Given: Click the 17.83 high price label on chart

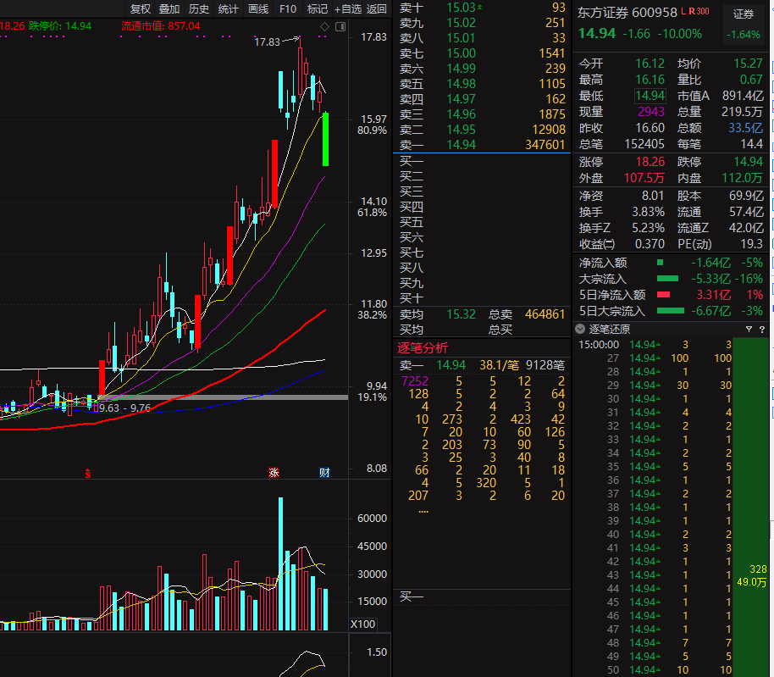Looking at the screenshot, I should [x=267, y=42].
